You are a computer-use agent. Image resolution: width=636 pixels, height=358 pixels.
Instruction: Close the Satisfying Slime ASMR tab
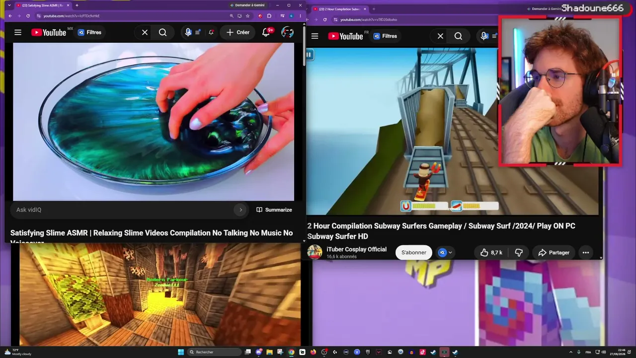[x=67, y=5]
